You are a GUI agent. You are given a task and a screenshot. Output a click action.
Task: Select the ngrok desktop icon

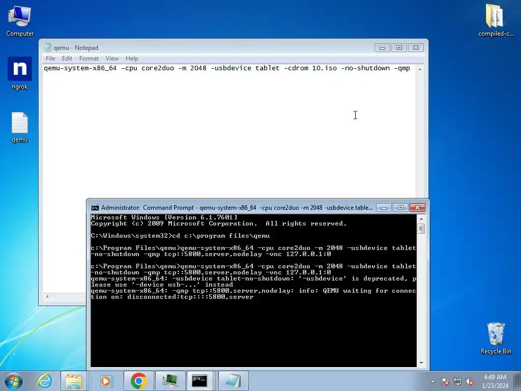click(20, 73)
